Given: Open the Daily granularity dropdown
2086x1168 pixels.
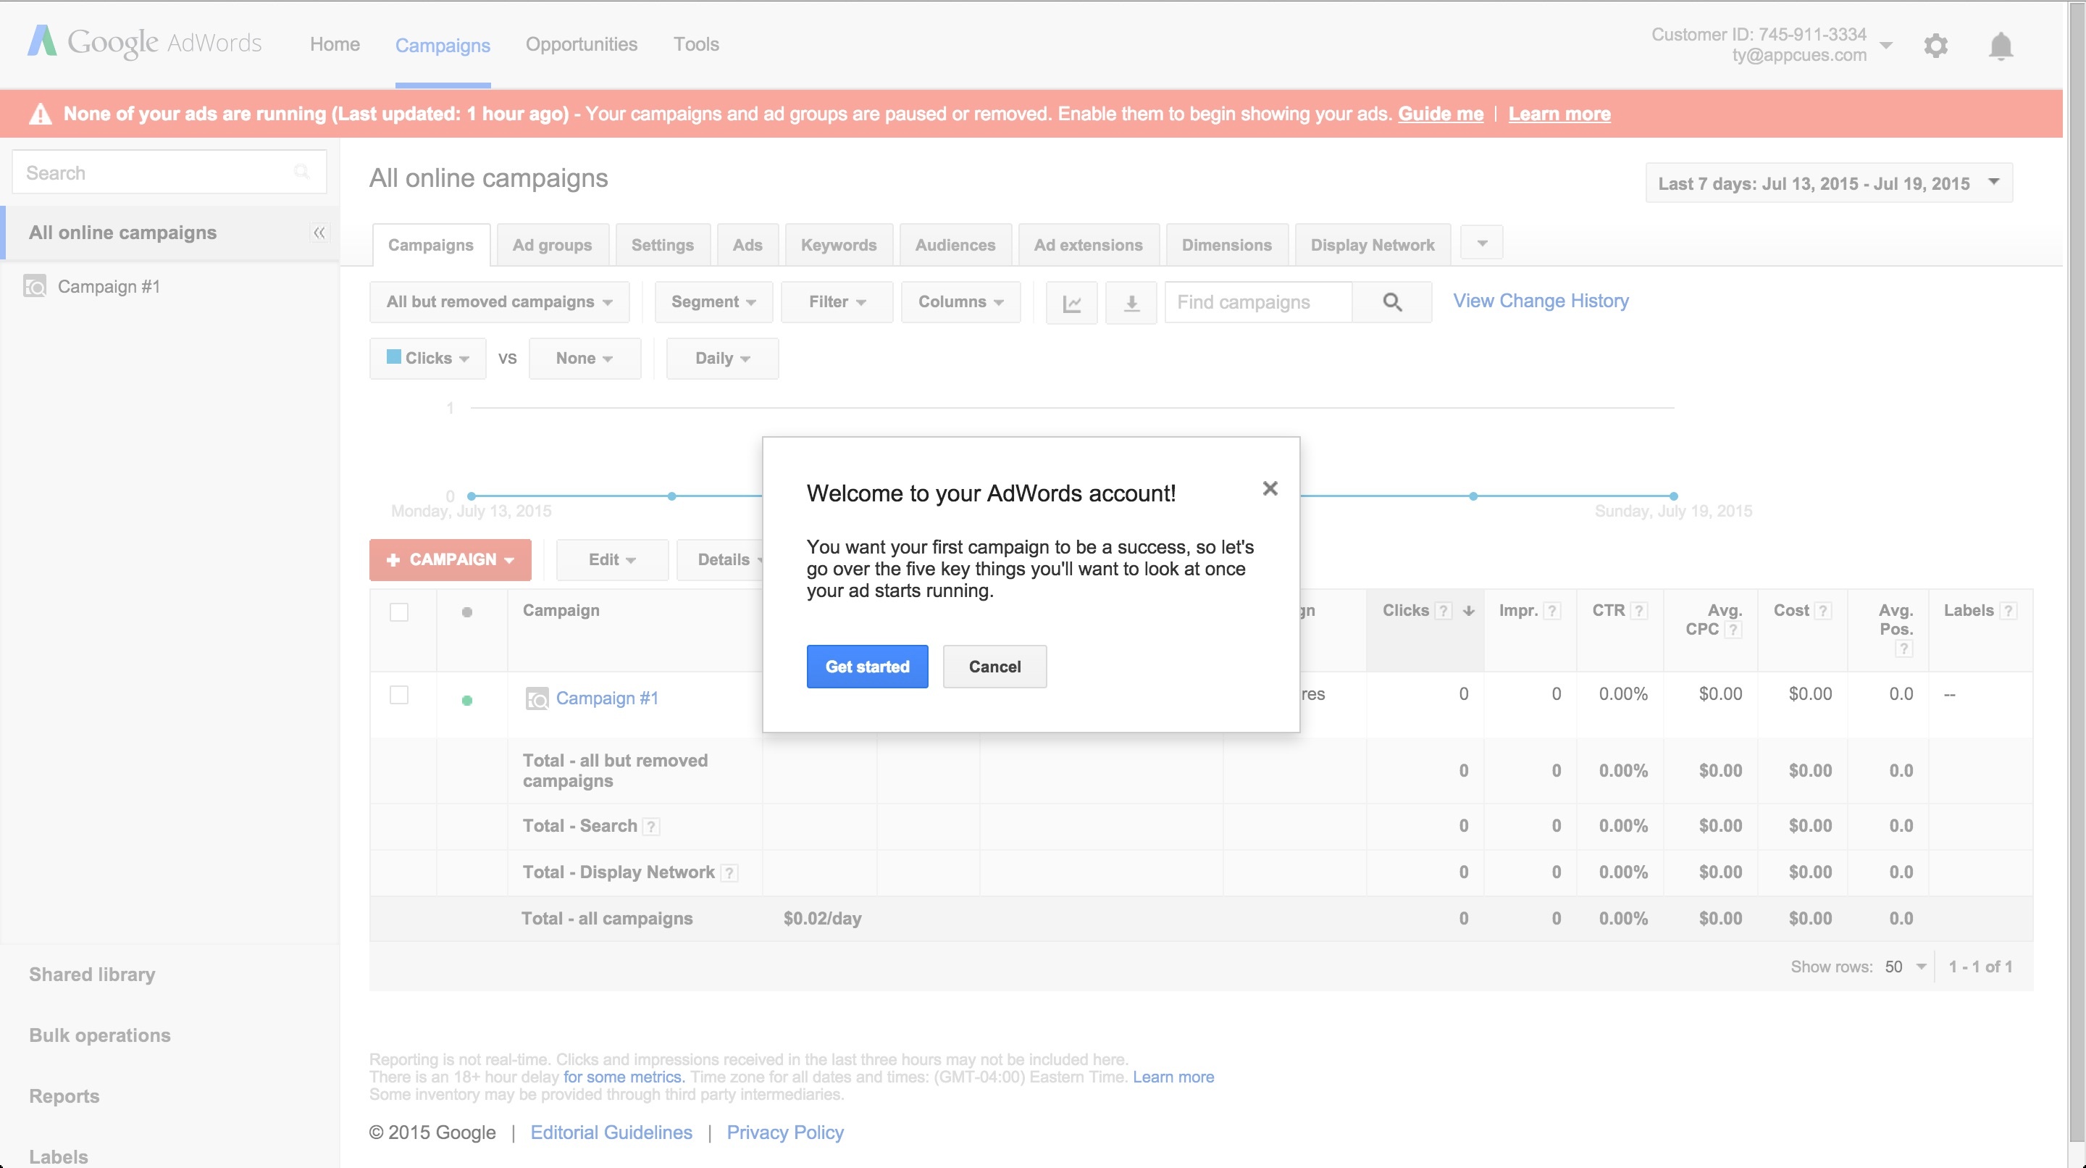Looking at the screenshot, I should click(x=722, y=359).
